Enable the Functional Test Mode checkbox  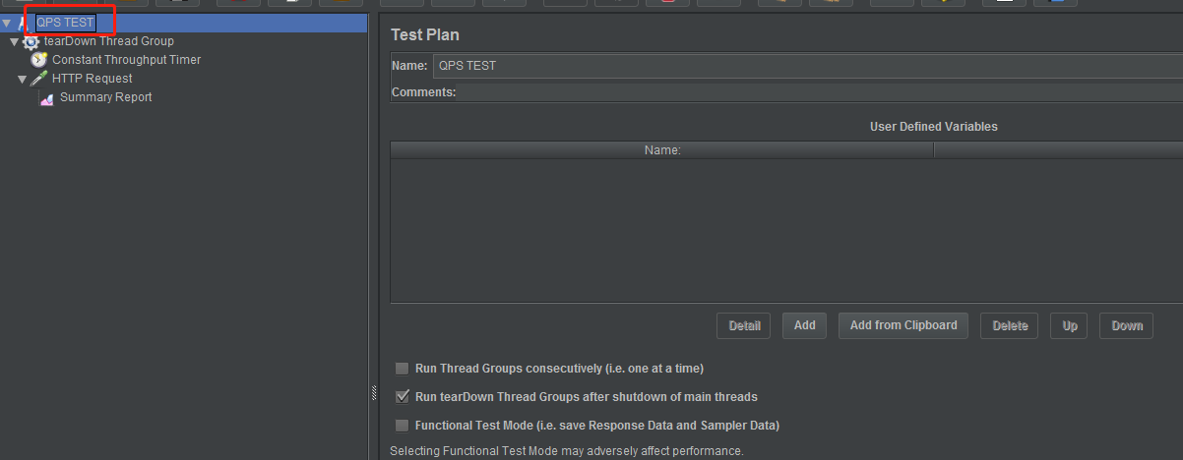pyautogui.click(x=402, y=426)
